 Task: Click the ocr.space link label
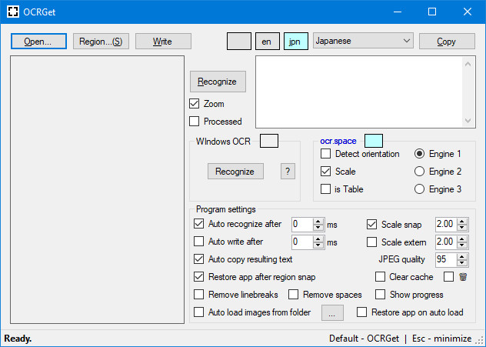coord(339,141)
